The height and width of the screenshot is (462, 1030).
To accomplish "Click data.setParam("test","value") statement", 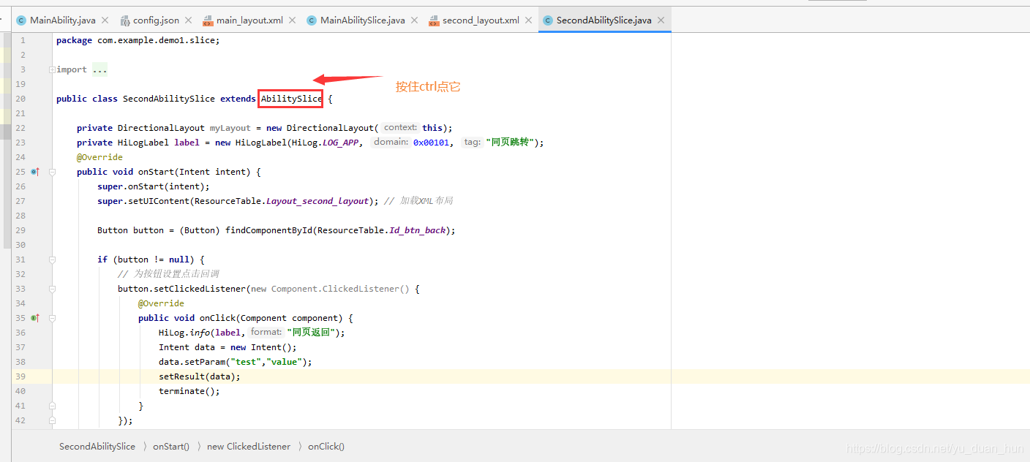I will coord(236,362).
